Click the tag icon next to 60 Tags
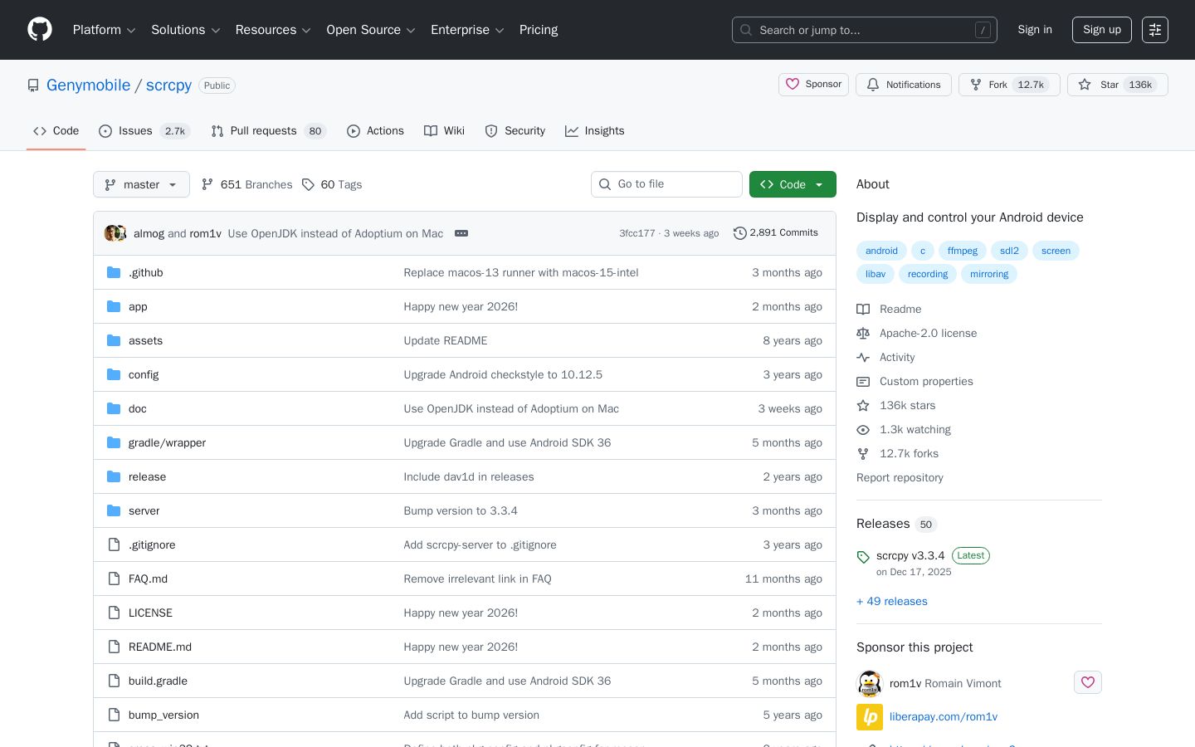 (308, 184)
